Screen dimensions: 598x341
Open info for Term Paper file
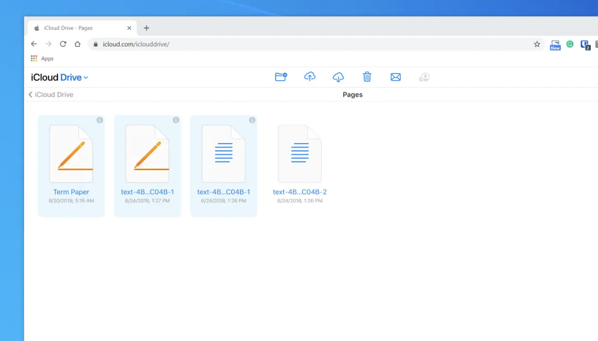point(100,120)
